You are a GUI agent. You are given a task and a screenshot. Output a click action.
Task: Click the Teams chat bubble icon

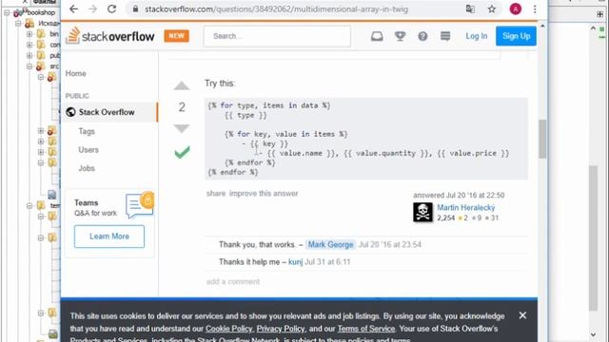click(x=140, y=205)
